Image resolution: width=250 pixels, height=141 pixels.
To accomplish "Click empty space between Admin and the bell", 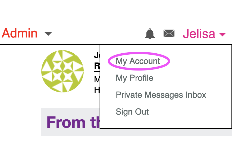I will pos(98,34).
